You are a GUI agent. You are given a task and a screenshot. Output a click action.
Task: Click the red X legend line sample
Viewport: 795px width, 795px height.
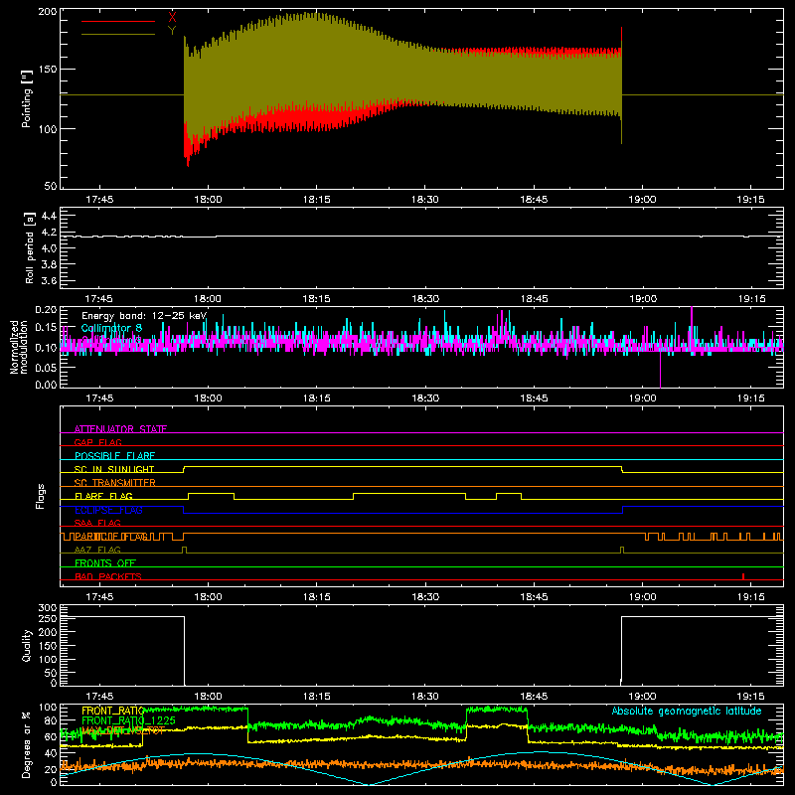point(118,21)
